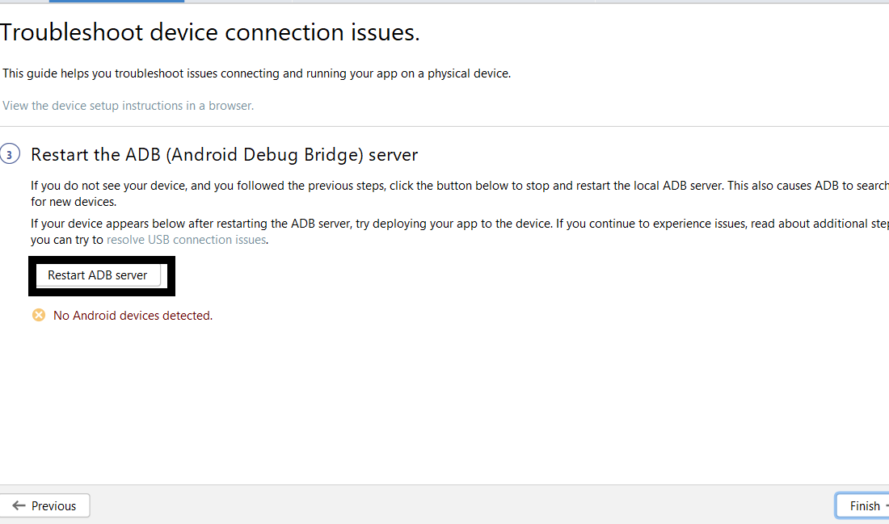
Task: Follow the resolve USB connection issues link
Action: click(x=186, y=240)
